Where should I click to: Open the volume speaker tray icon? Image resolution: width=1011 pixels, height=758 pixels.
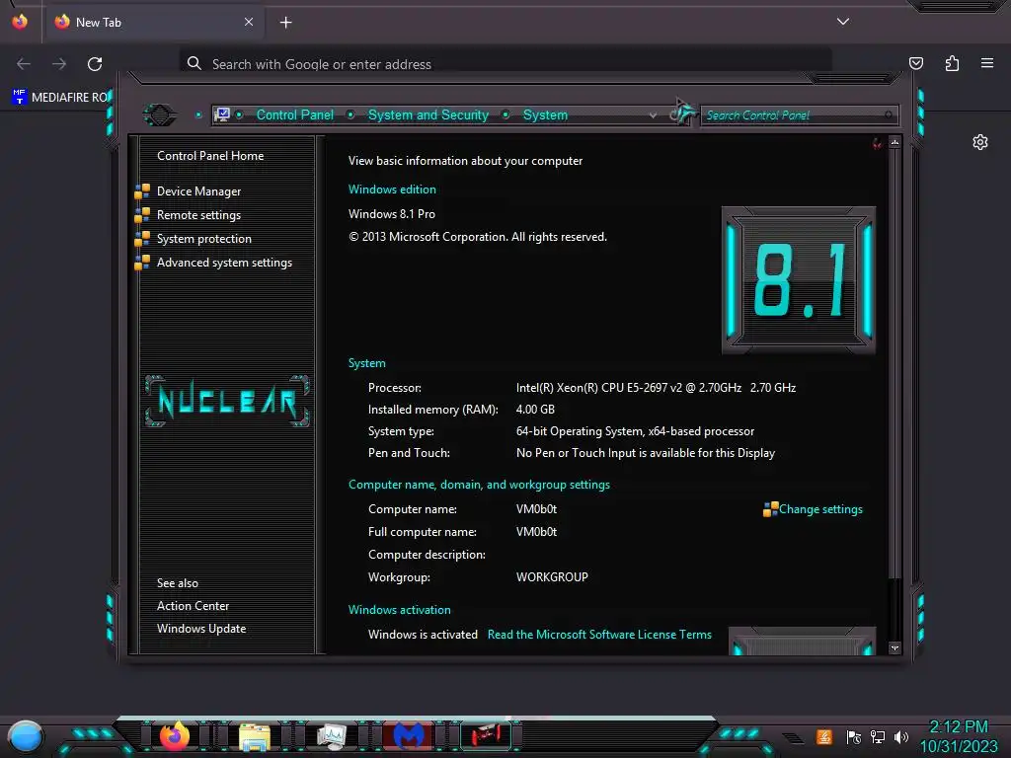tap(901, 736)
